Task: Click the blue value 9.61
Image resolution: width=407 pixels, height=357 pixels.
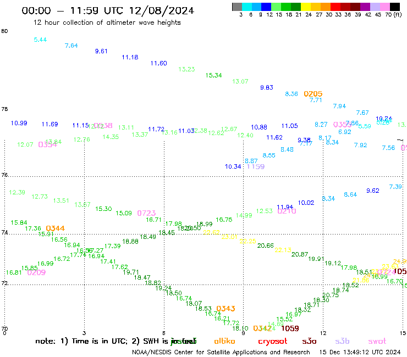Action: click(x=101, y=51)
